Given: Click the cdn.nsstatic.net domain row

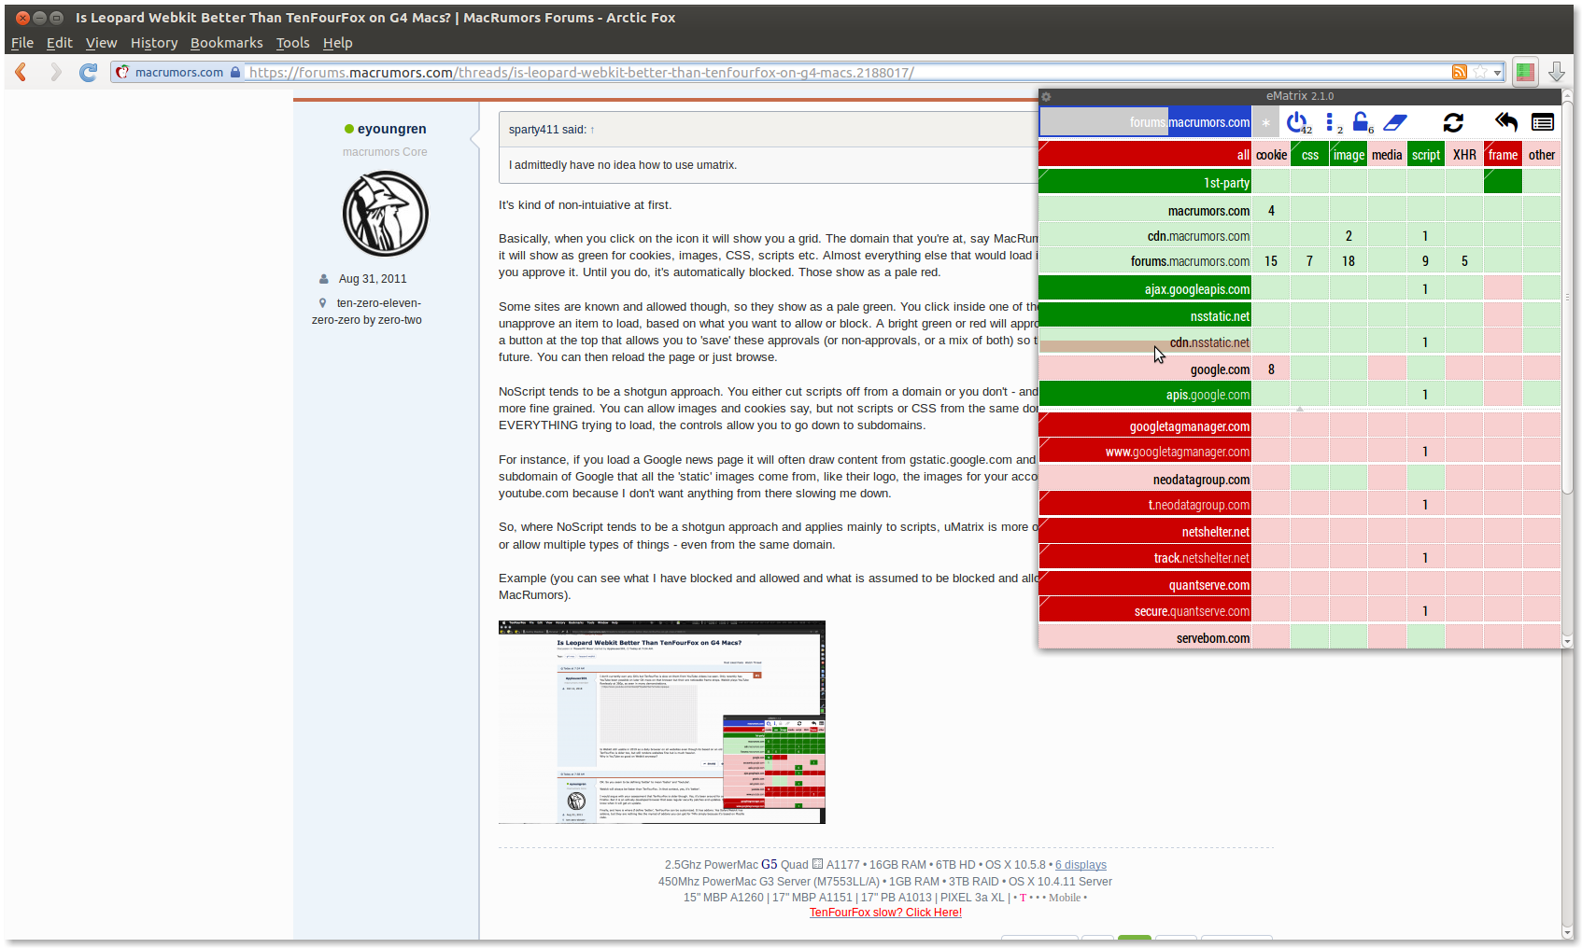Looking at the screenshot, I should (x=1145, y=342).
